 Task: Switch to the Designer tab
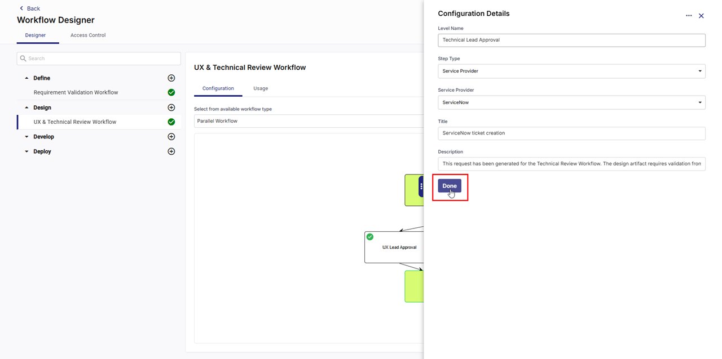(x=36, y=35)
